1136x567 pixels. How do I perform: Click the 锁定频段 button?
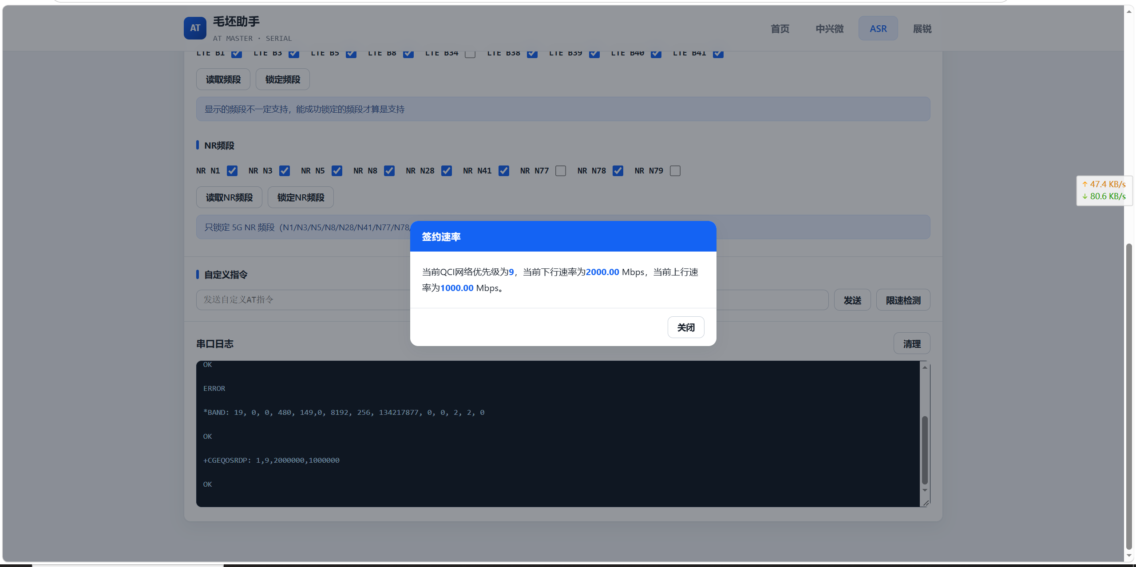coord(282,79)
